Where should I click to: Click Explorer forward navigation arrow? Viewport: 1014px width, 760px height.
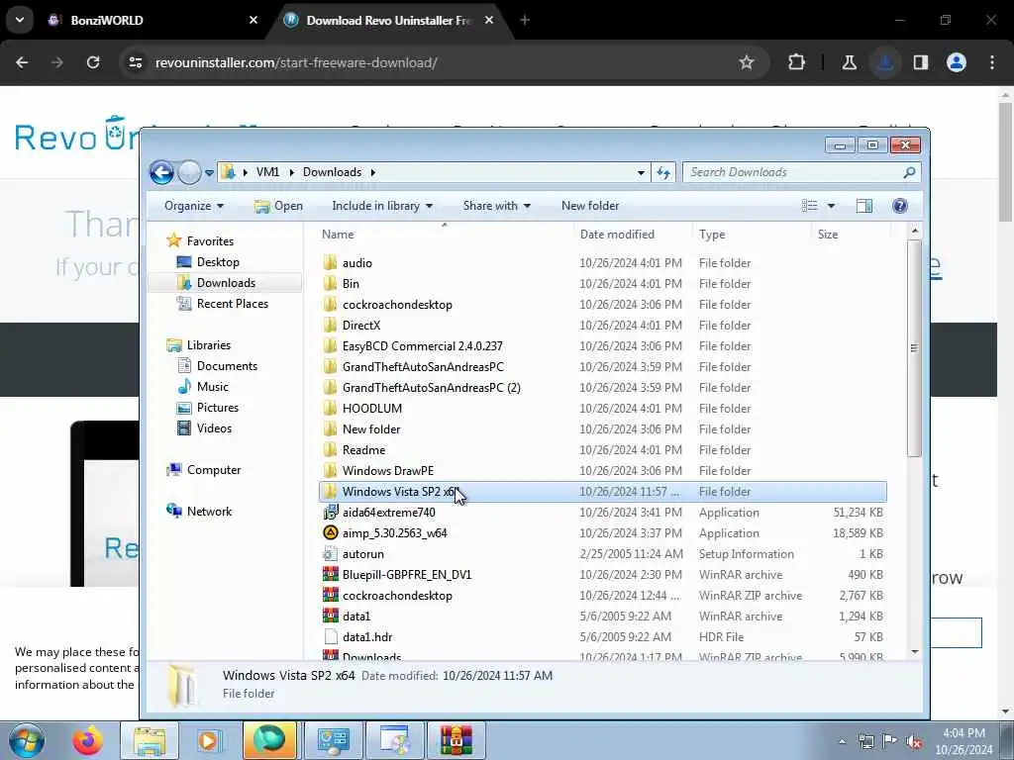(189, 172)
